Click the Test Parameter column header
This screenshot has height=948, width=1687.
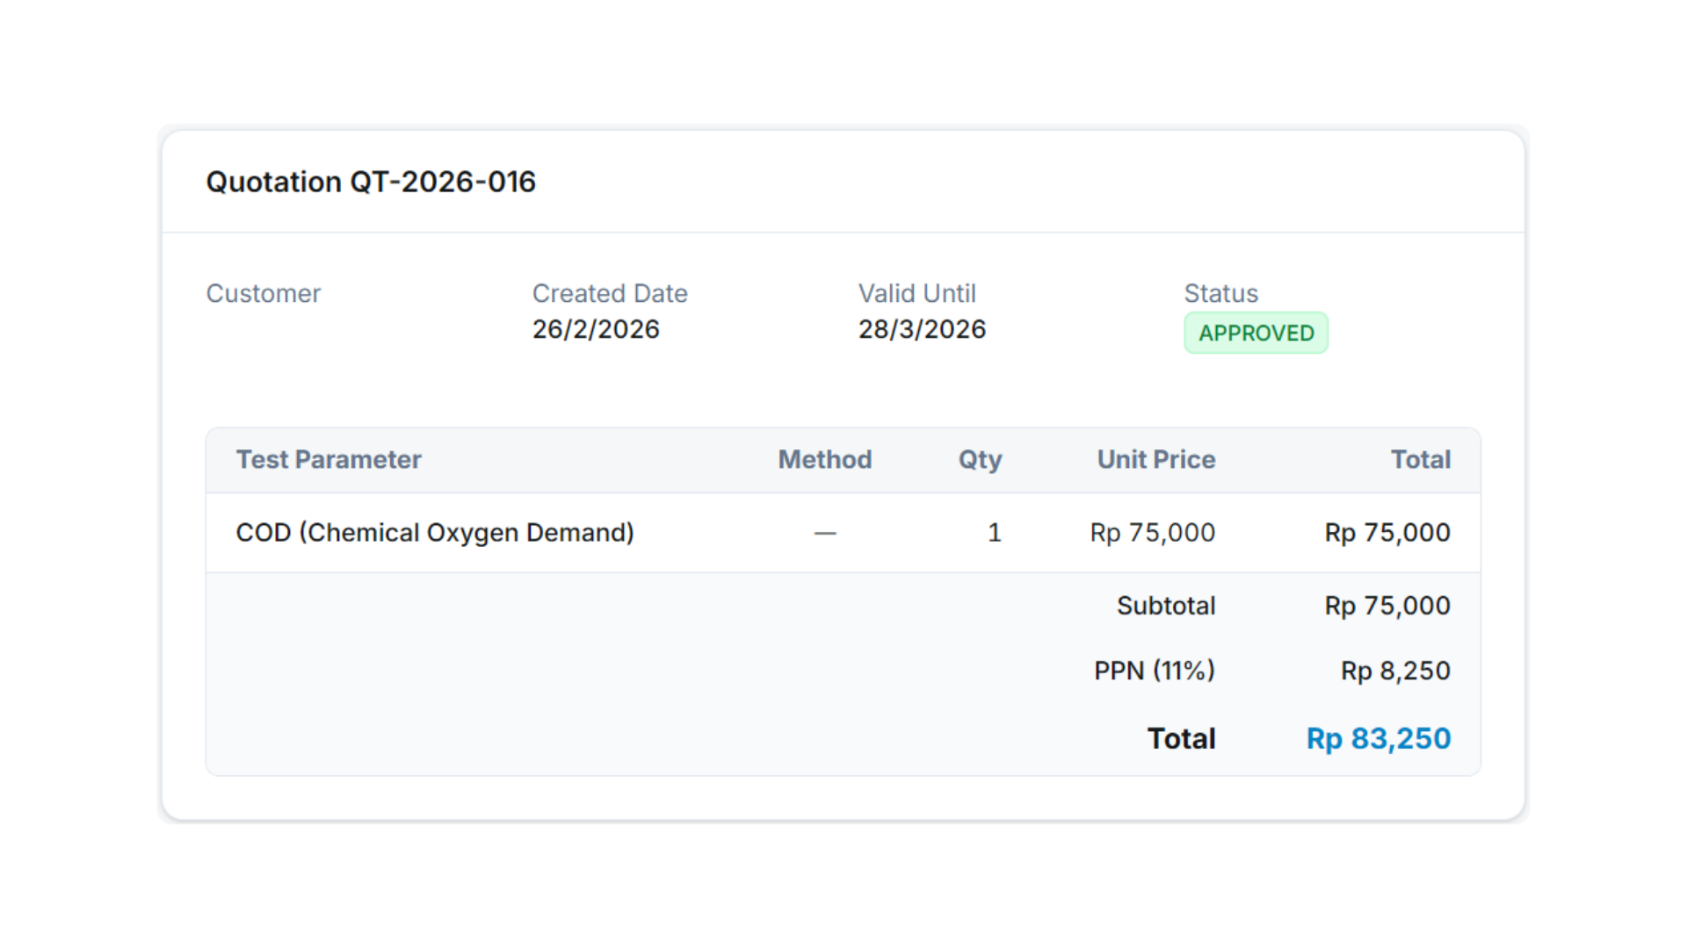point(329,459)
